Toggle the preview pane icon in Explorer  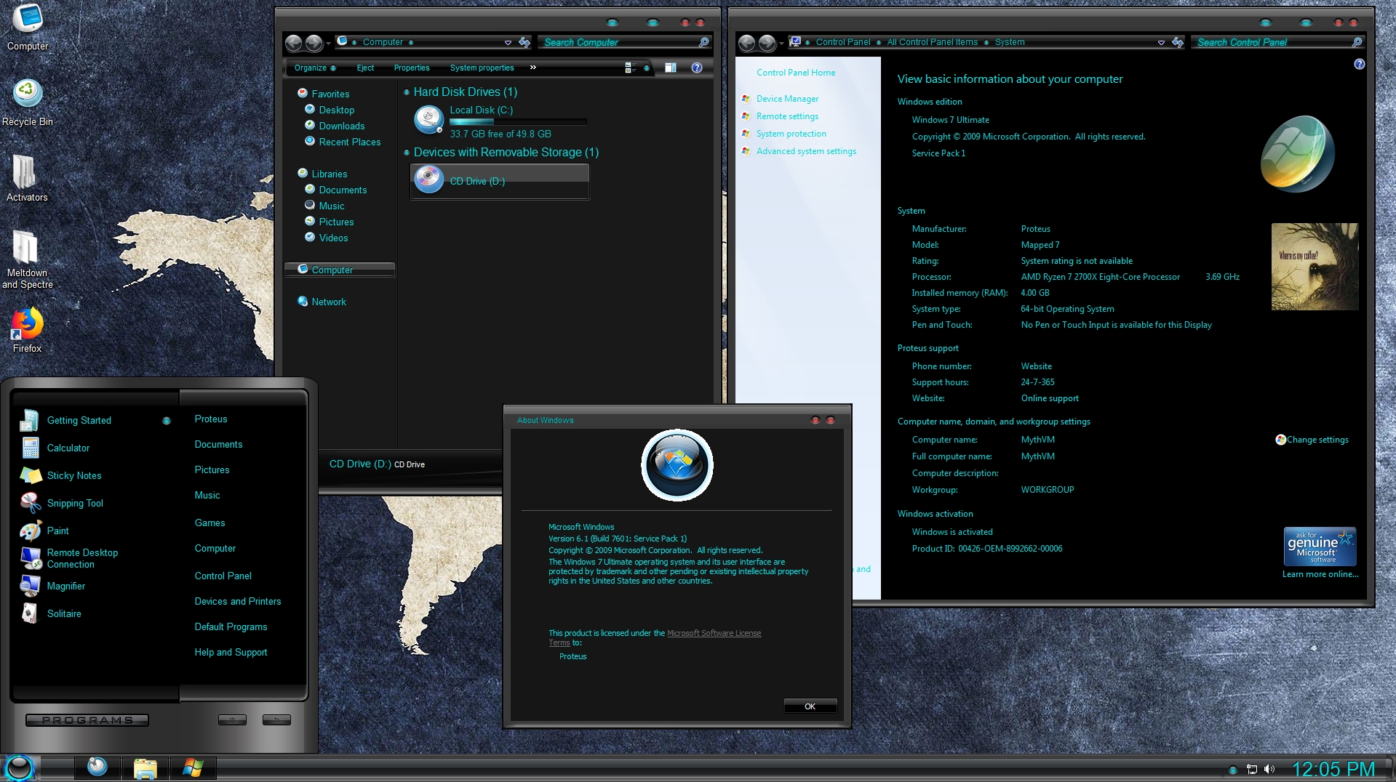click(x=671, y=68)
